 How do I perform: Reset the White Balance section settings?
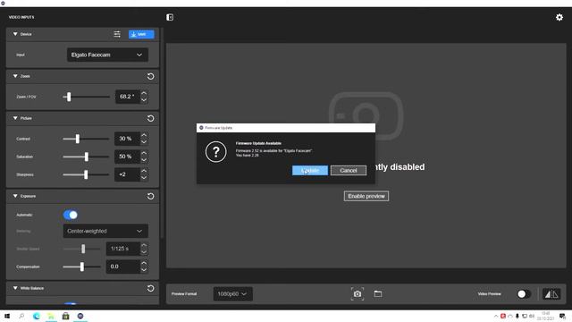click(x=150, y=288)
